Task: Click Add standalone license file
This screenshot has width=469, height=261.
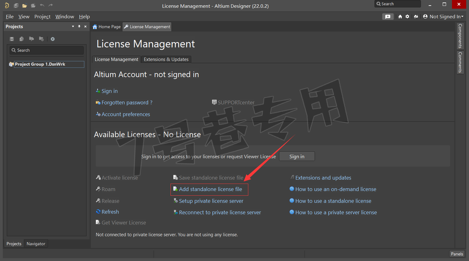Action: 210,189
